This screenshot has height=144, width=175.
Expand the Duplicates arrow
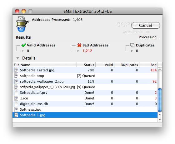(132, 51)
